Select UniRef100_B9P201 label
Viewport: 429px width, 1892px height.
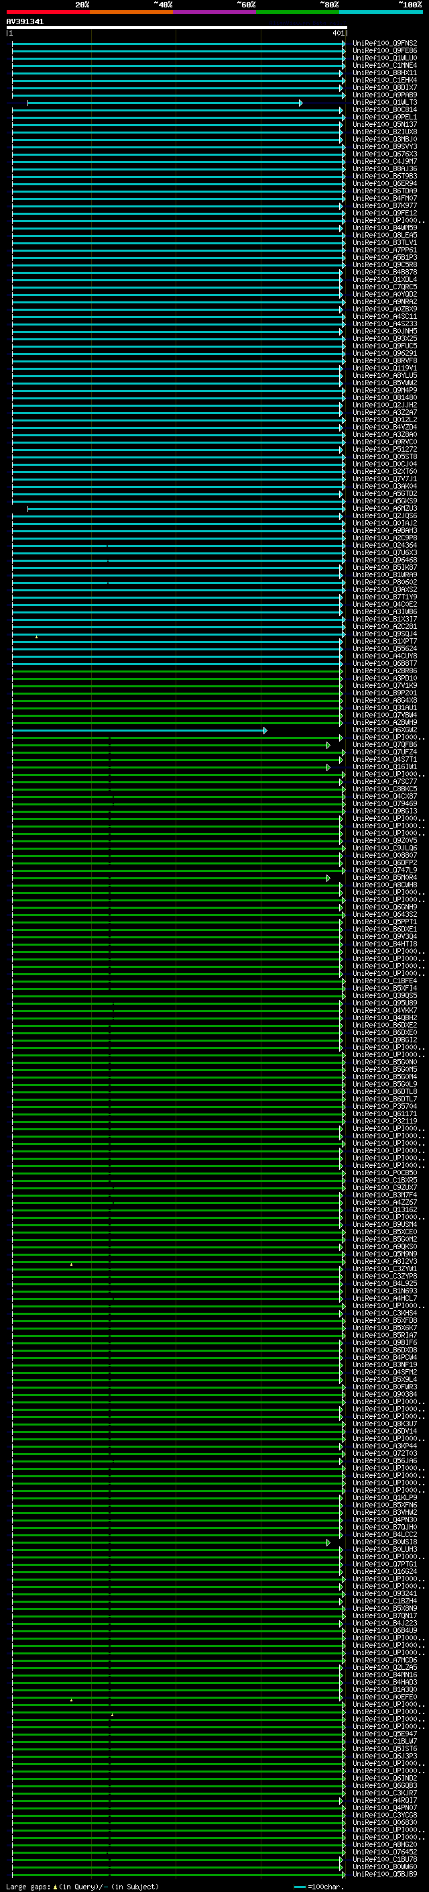click(x=385, y=693)
